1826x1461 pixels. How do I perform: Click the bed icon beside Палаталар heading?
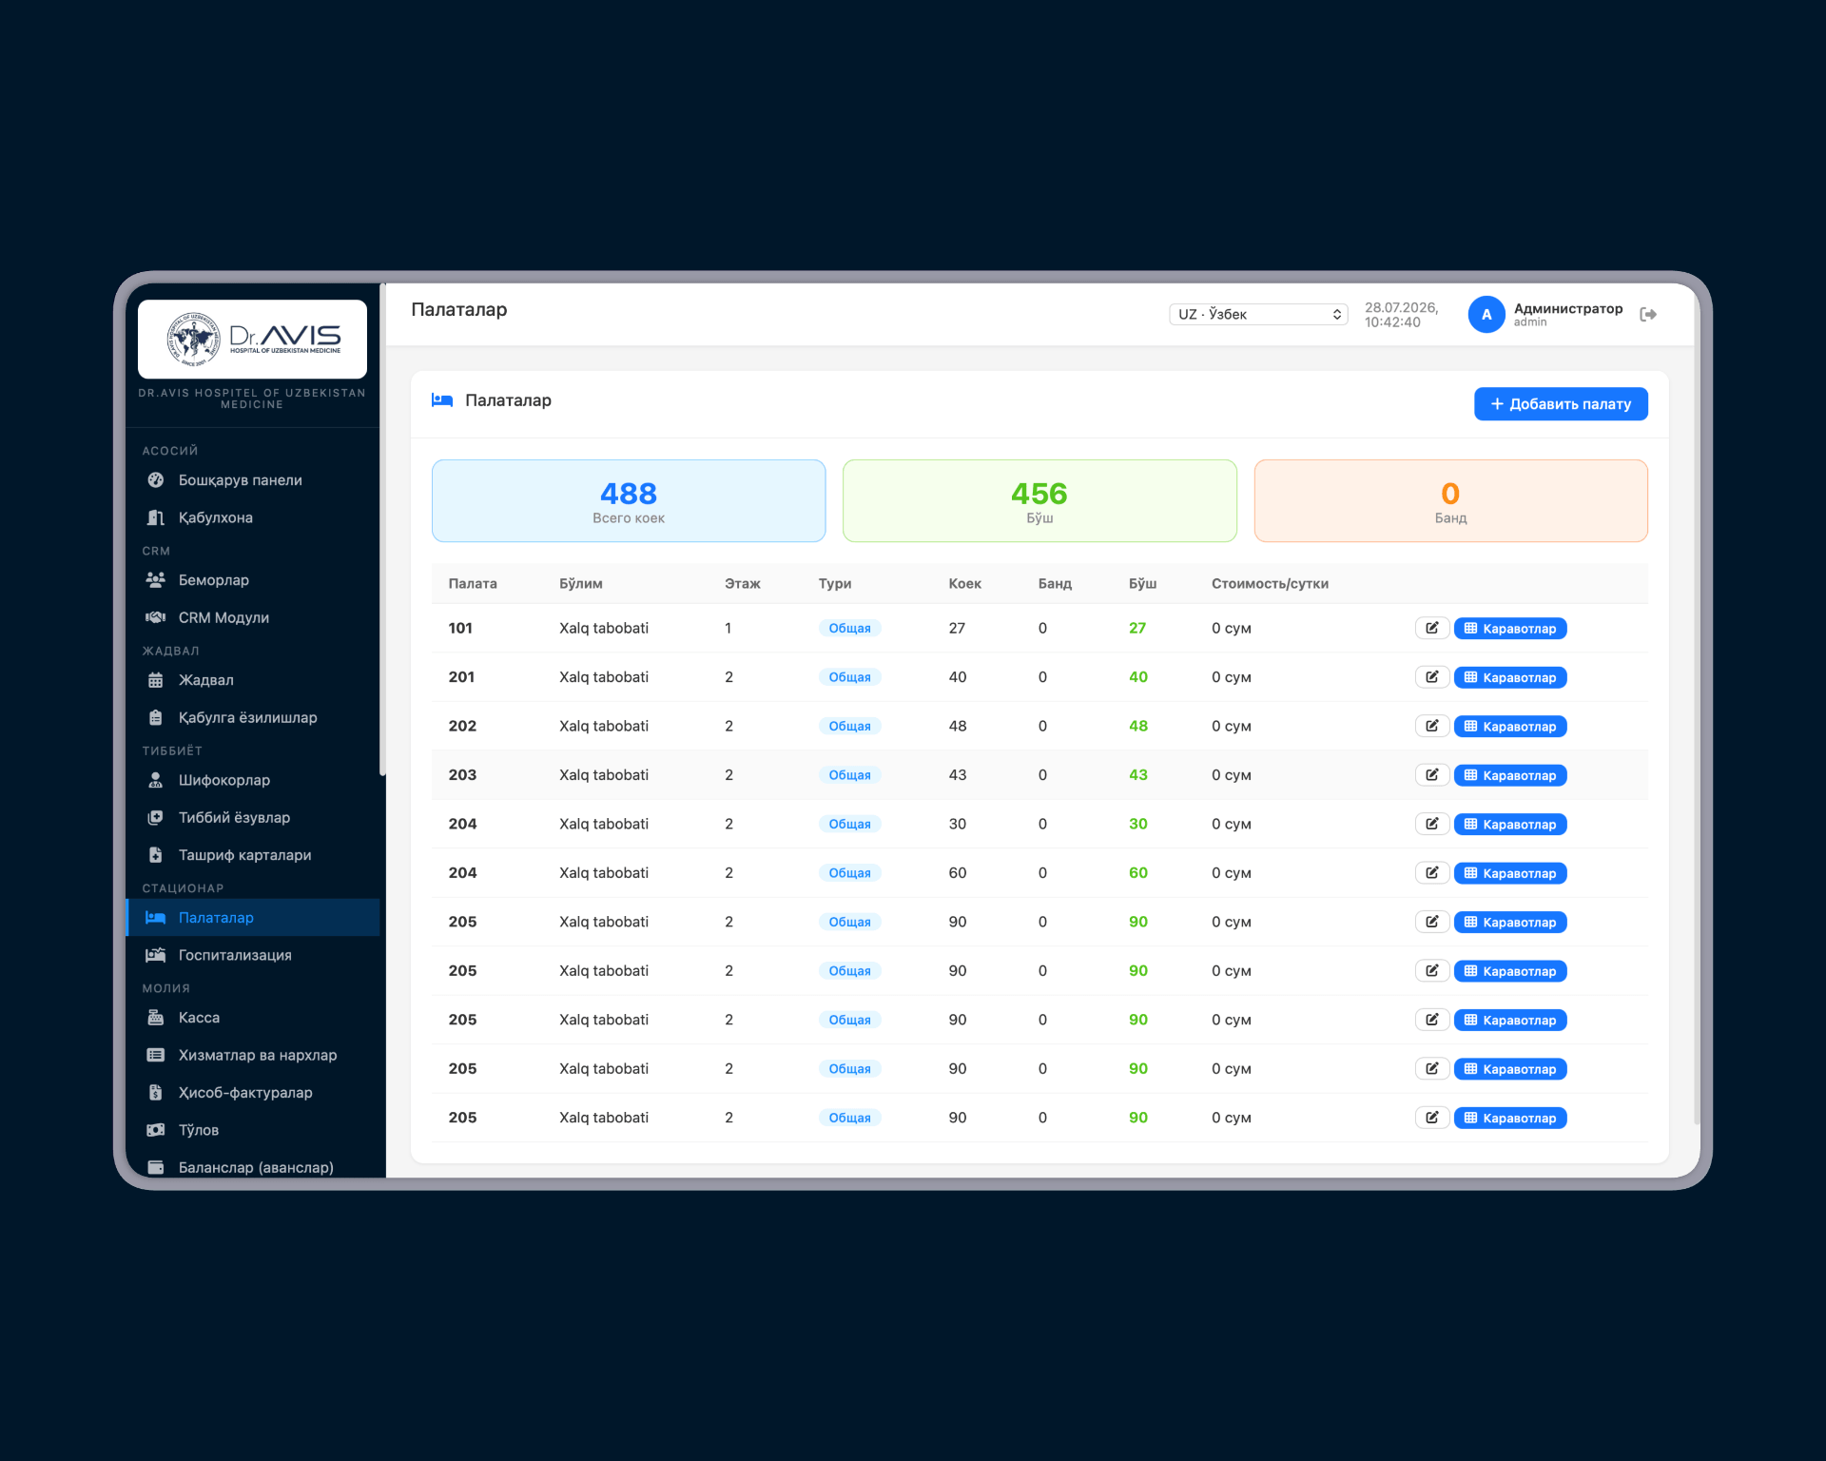tap(442, 400)
